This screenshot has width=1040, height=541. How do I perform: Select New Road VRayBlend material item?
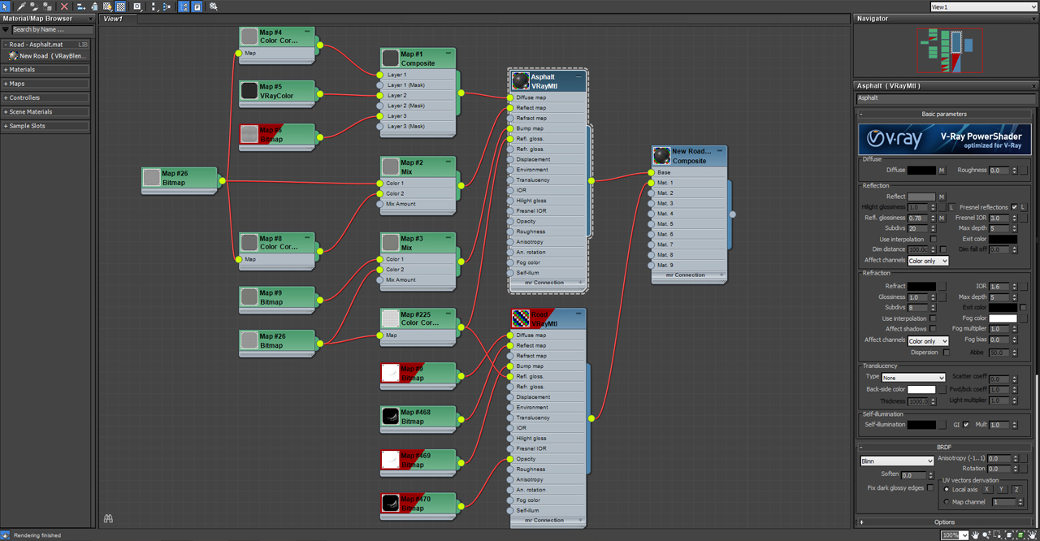click(x=48, y=56)
